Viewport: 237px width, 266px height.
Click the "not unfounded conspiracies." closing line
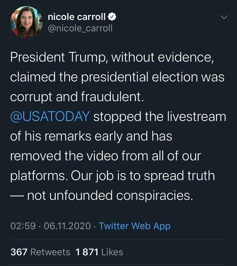pos(110,196)
